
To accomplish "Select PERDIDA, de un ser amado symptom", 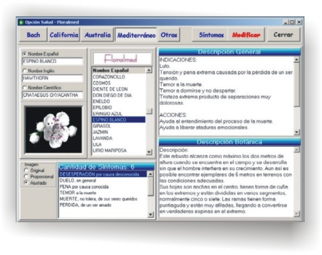I will tap(102, 205).
